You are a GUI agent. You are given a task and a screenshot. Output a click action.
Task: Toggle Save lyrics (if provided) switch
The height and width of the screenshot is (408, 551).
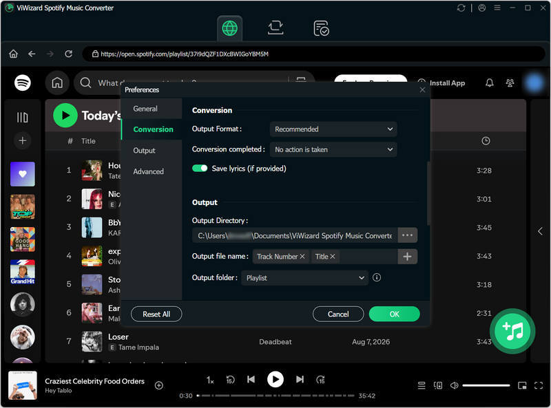click(x=200, y=169)
